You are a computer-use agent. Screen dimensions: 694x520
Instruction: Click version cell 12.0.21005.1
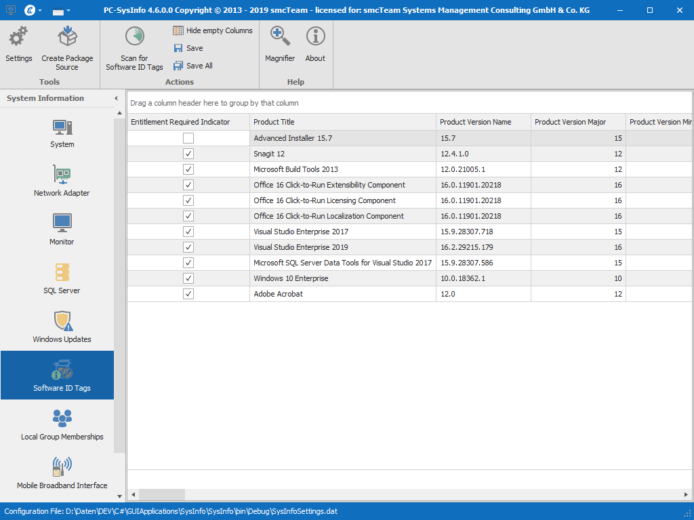pyautogui.click(x=483, y=169)
